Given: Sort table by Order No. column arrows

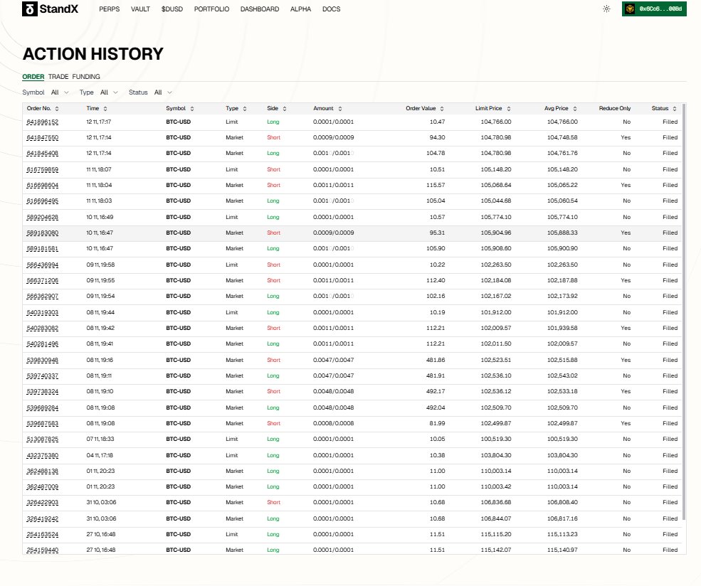Looking at the screenshot, I should coord(58,108).
